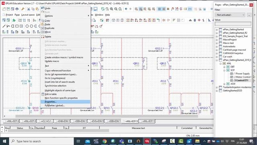Click the Mail icon on taskbar
257x145 pixels.
pyautogui.click(x=88, y=141)
